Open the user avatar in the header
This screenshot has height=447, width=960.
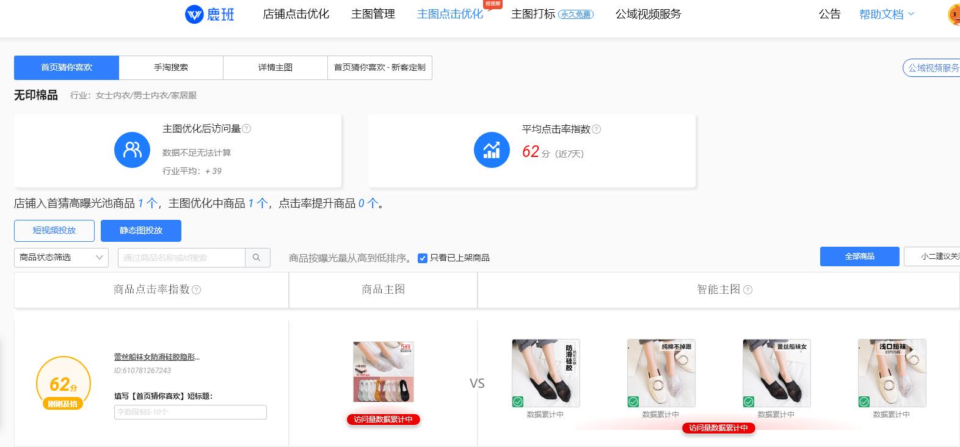(x=954, y=15)
